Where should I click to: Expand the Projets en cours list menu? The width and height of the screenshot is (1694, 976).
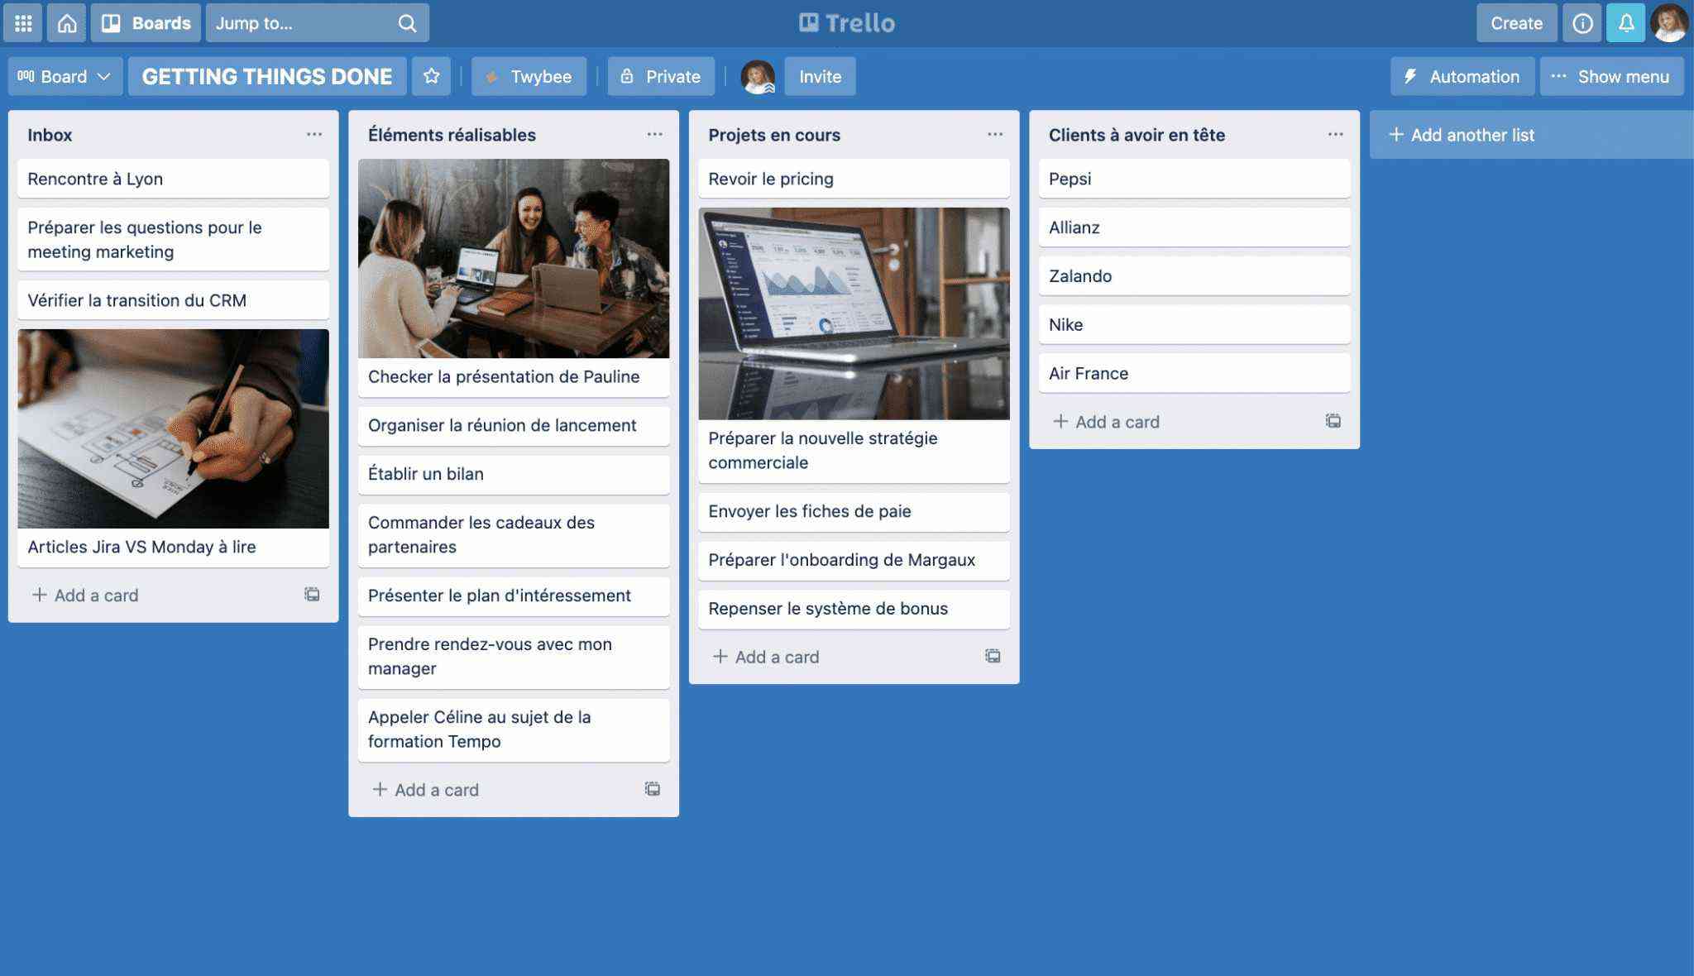(x=995, y=134)
